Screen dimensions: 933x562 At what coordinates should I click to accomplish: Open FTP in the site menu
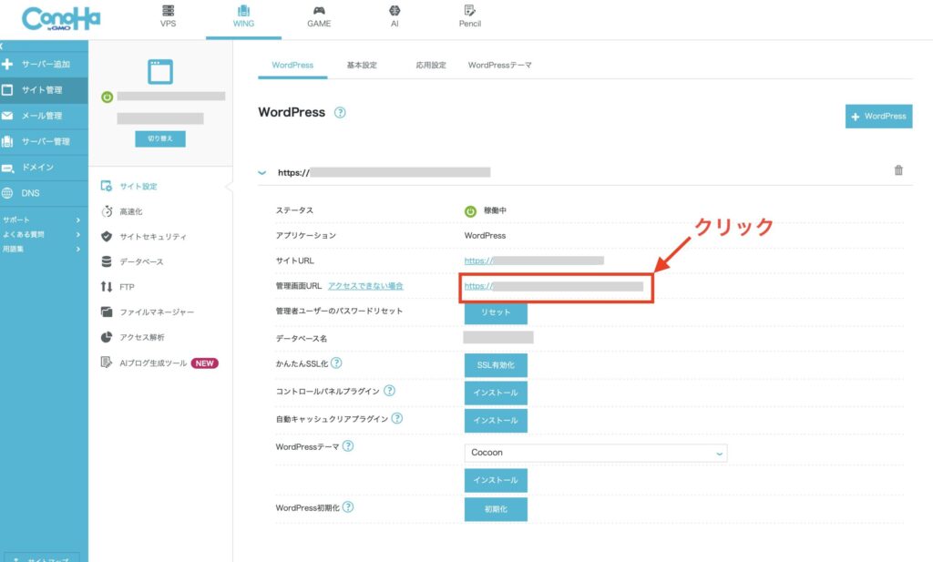coord(127,287)
